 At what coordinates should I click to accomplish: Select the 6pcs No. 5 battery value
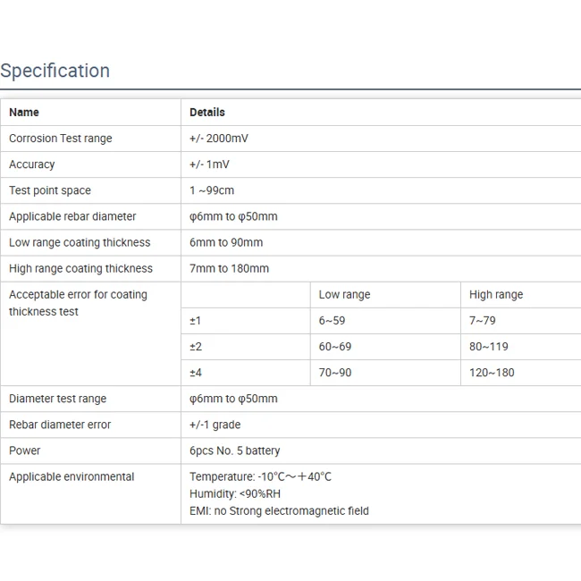point(234,450)
